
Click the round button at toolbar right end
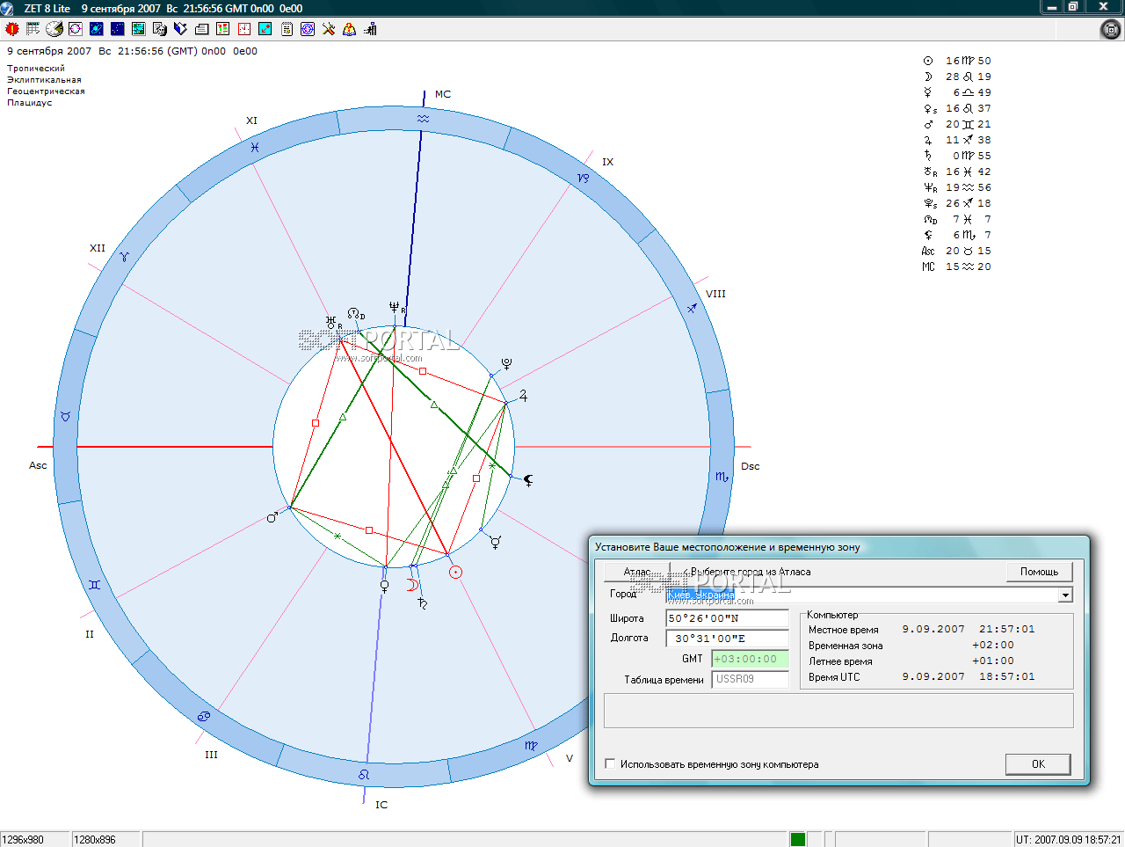coord(1111,29)
